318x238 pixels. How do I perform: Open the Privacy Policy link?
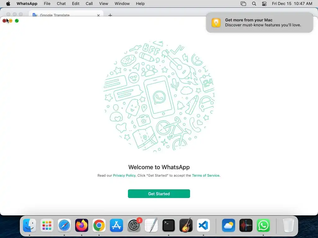(124, 175)
